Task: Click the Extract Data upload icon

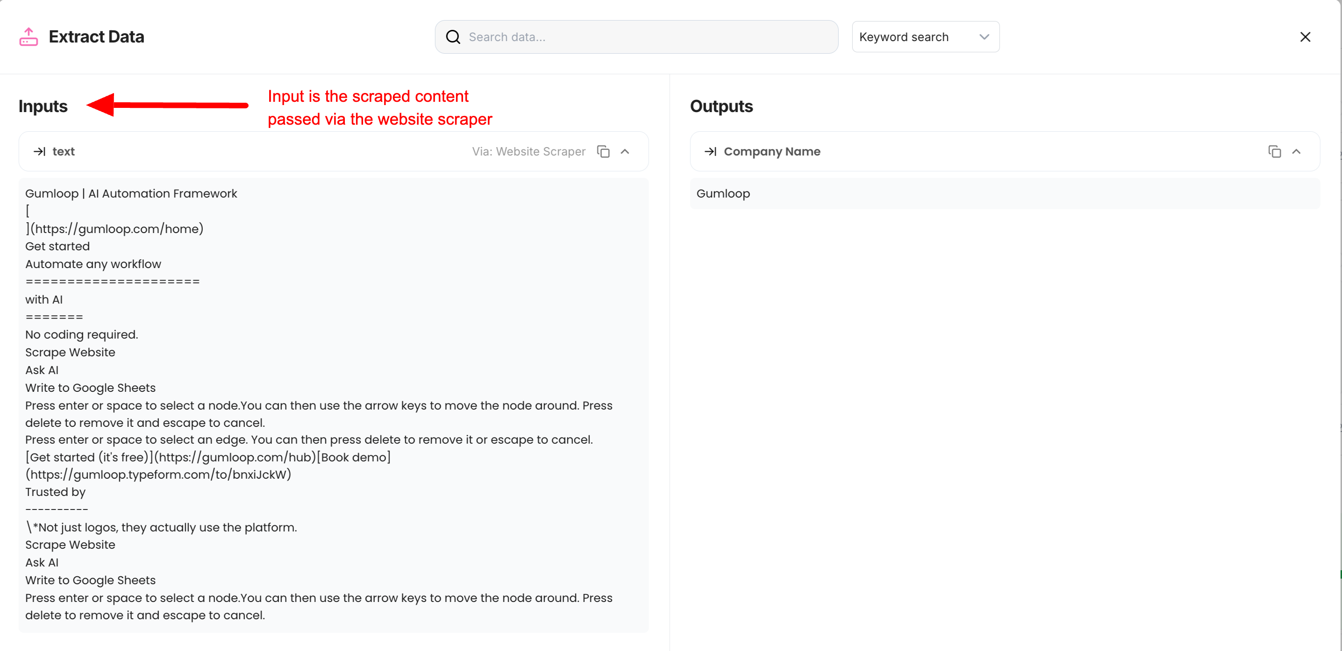Action: [29, 36]
